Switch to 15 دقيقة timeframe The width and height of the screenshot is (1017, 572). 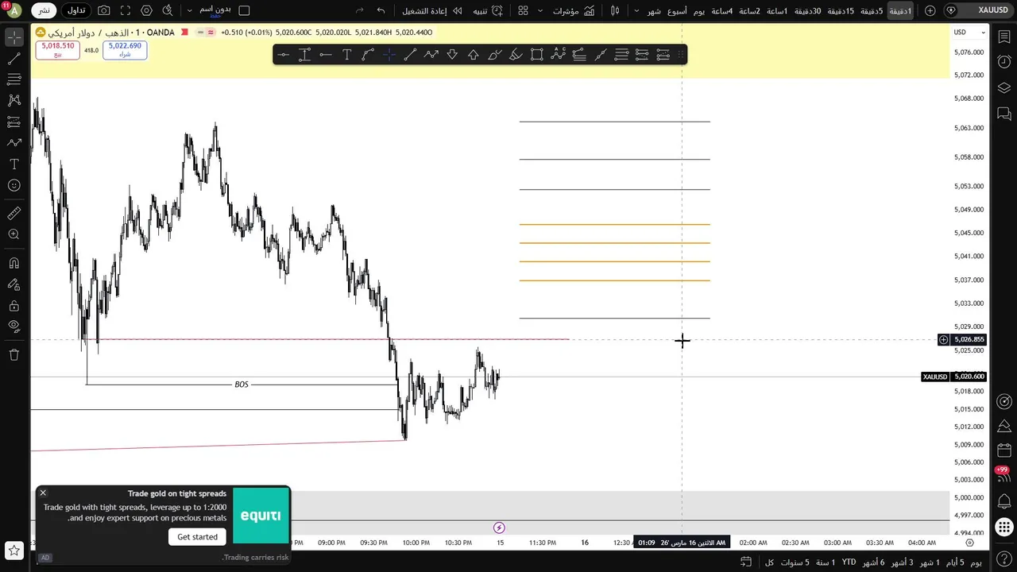point(841,11)
